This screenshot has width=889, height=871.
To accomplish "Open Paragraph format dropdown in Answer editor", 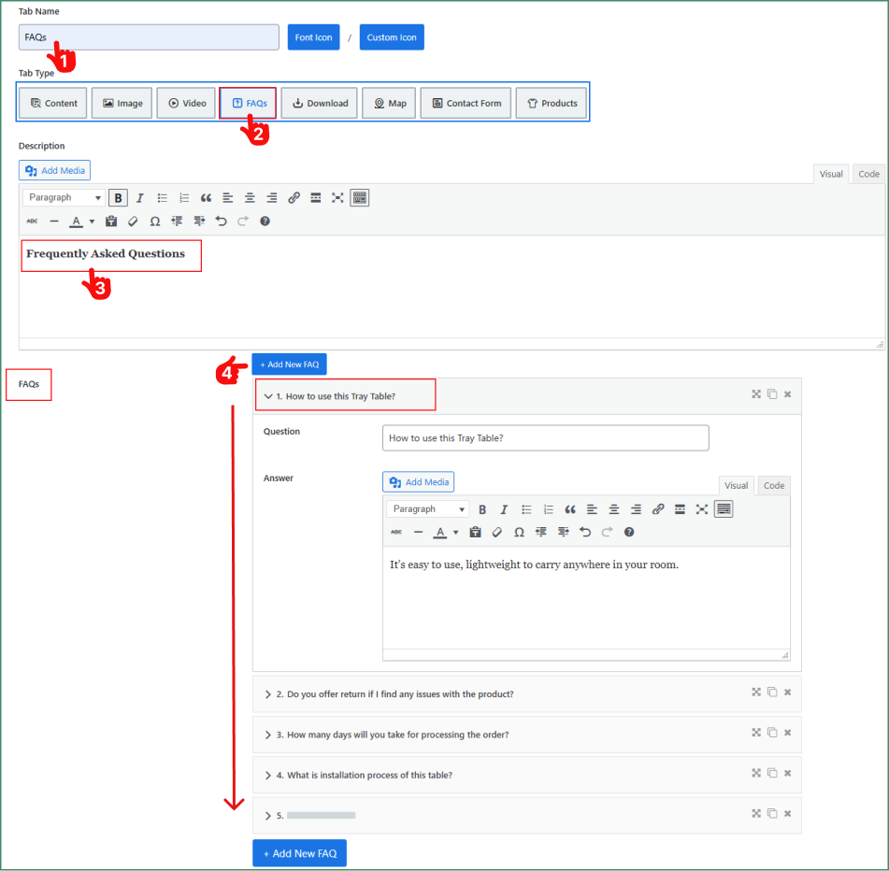I will click(428, 509).
